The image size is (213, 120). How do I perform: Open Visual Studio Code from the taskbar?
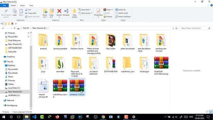pyautogui.click(x=34, y=117)
